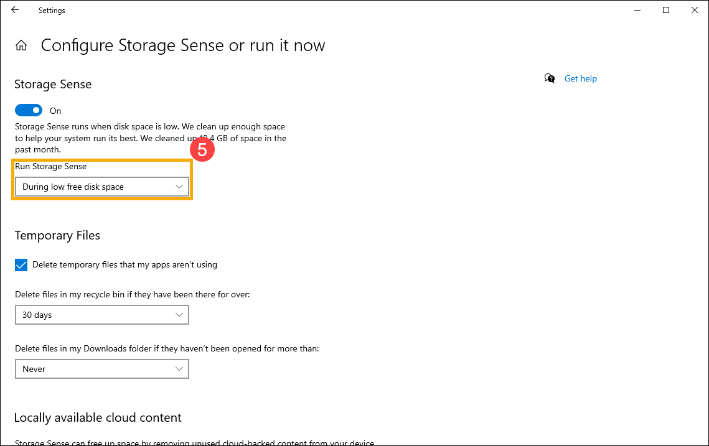Screen dimensions: 709x446
Task: Click the "Delete temporary files that my apps aren't using" label
Action: pos(124,264)
